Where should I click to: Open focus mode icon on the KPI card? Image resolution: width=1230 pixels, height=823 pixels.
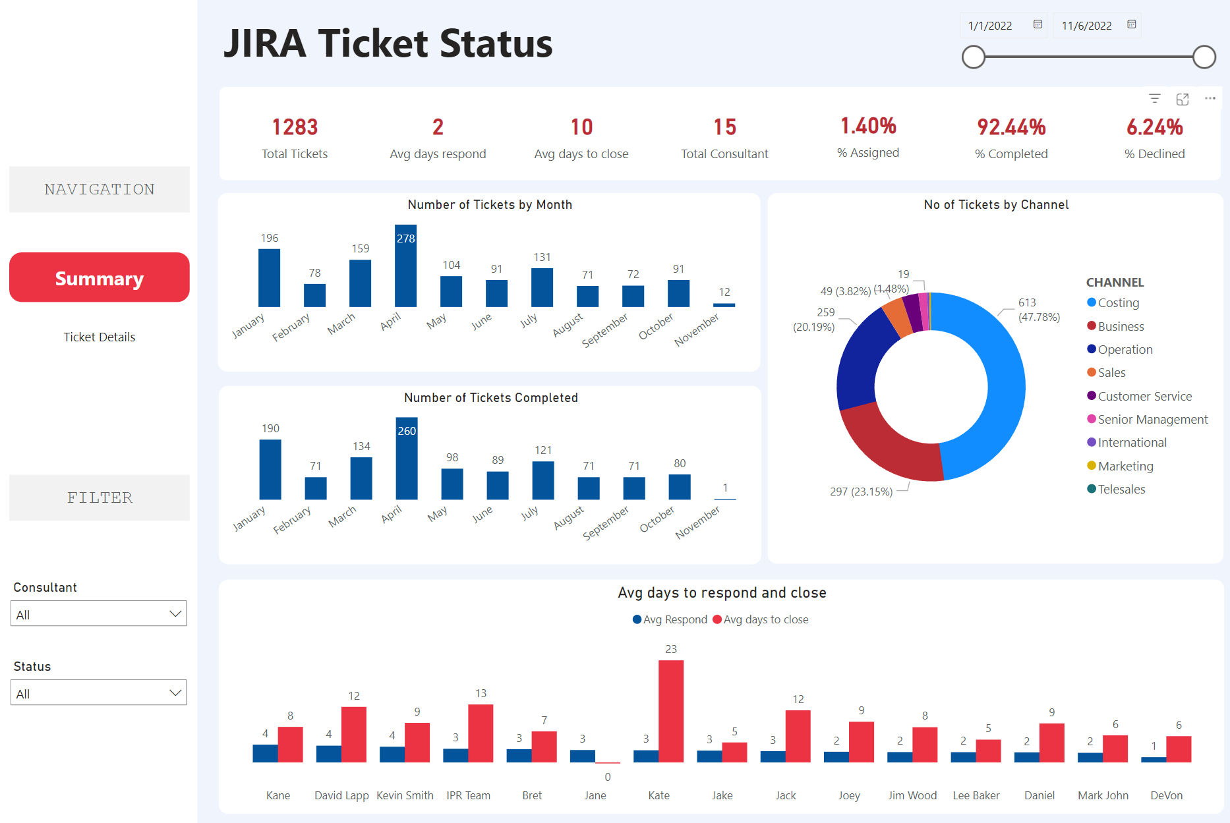click(x=1183, y=99)
